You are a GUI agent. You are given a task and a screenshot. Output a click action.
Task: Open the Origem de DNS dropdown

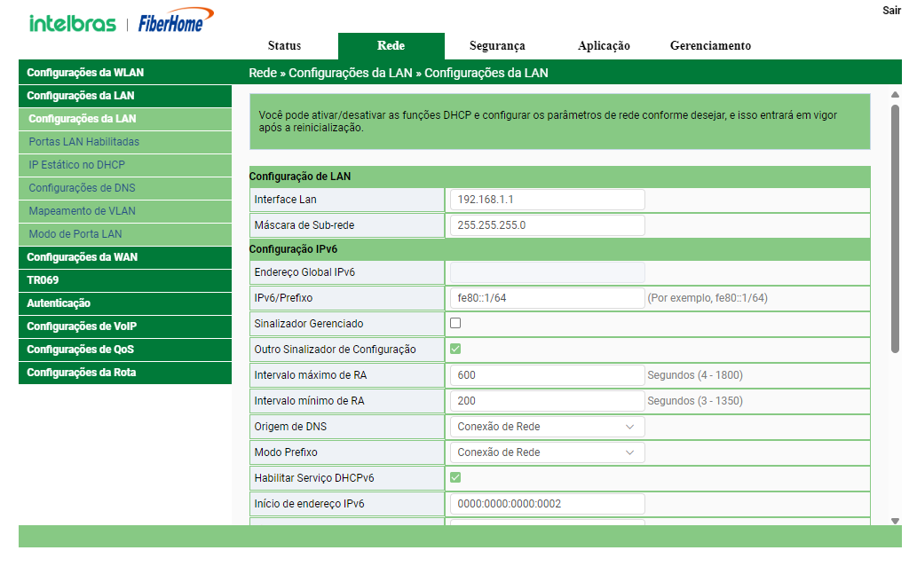coord(547,427)
